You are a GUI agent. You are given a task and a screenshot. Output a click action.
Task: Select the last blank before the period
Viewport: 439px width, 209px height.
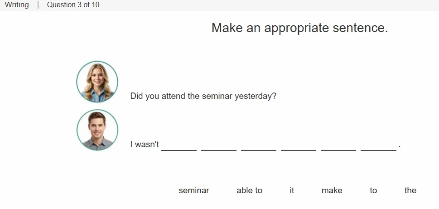(378, 146)
